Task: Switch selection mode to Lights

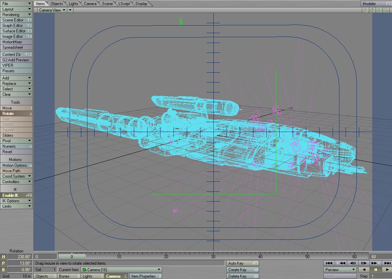Action: [x=93, y=276]
